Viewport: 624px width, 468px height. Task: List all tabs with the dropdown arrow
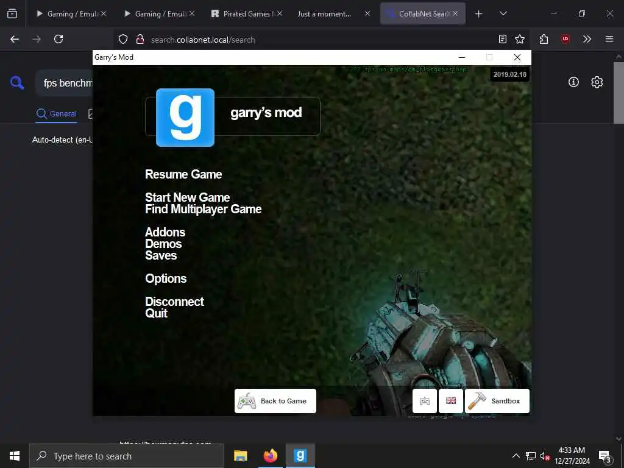pos(503,13)
